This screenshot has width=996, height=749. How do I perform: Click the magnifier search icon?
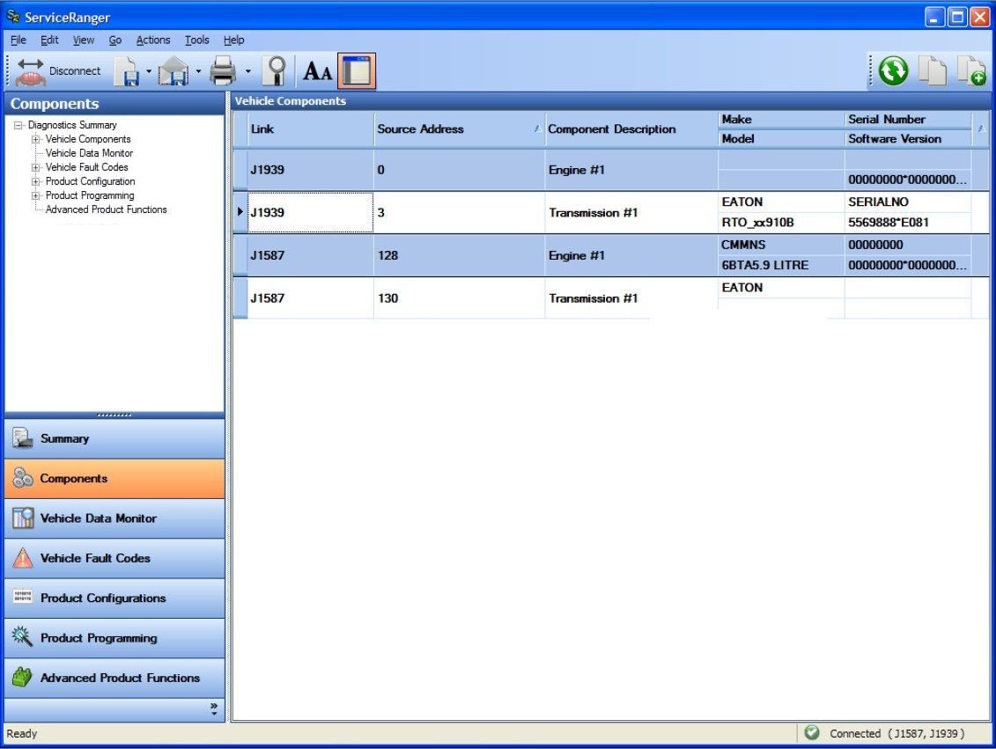(276, 71)
